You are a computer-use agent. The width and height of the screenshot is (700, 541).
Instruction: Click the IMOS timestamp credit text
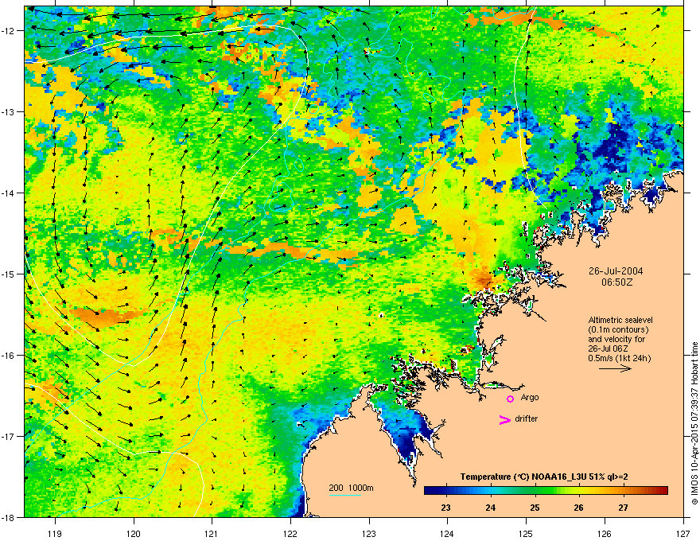694,423
